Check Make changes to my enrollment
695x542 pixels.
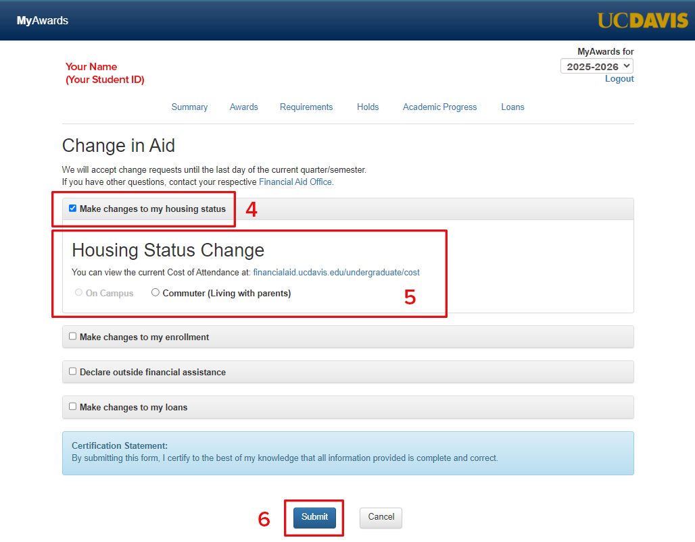pos(73,336)
